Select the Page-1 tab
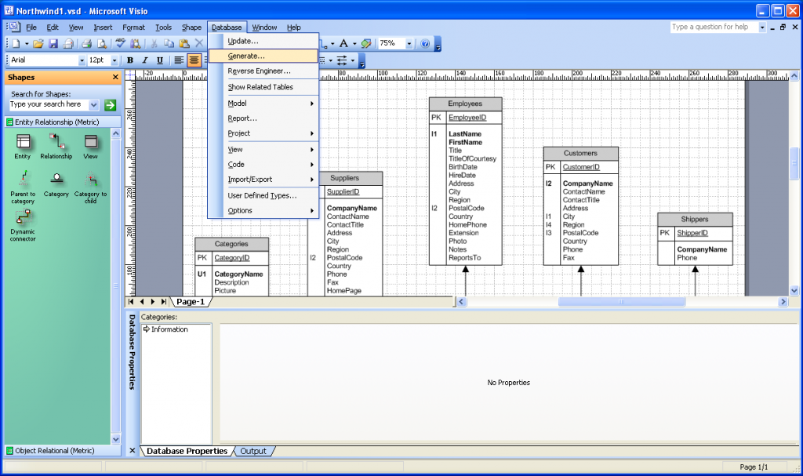The image size is (803, 476). coord(191,302)
